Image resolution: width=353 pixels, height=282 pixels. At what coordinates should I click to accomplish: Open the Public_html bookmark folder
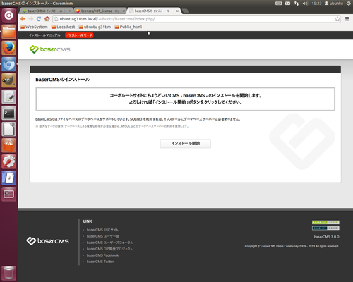point(128,27)
